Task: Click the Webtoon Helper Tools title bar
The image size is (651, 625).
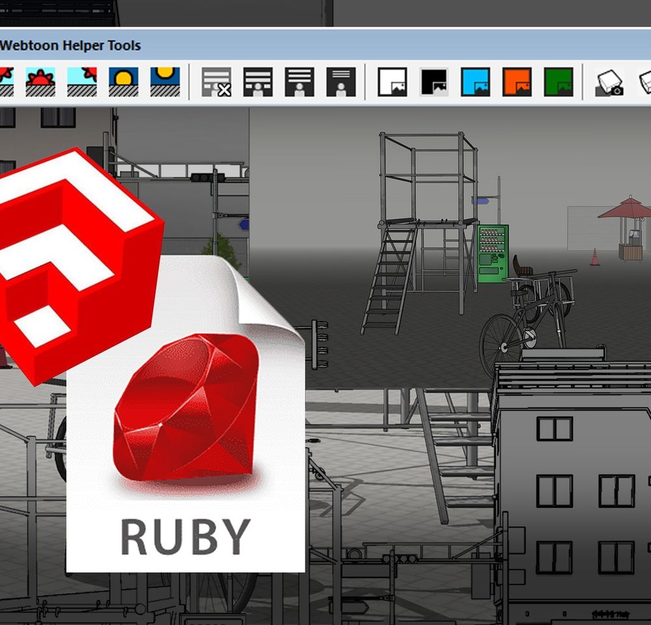Action: pos(72,46)
